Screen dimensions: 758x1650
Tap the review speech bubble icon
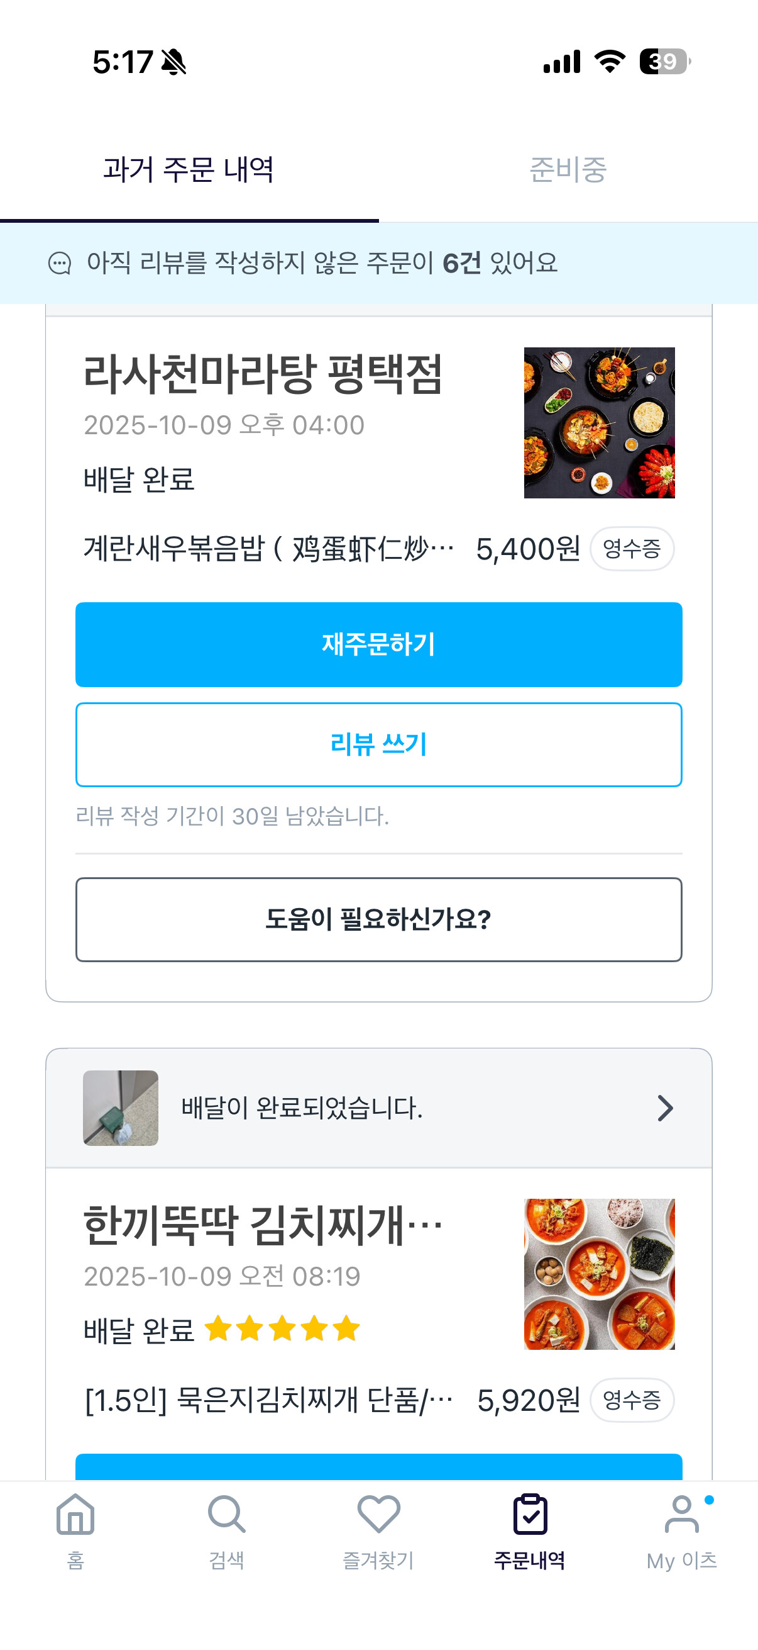coord(60,263)
